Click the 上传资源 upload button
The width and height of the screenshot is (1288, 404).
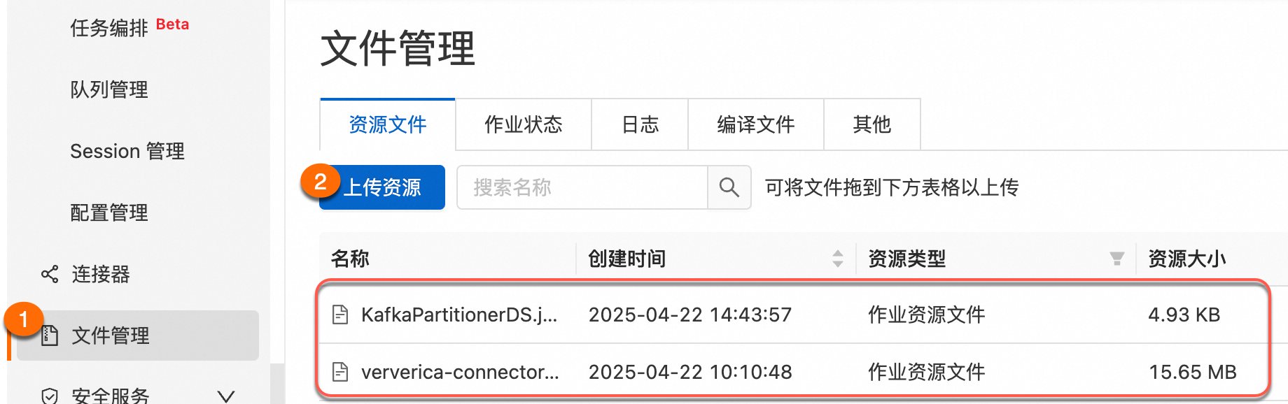382,187
